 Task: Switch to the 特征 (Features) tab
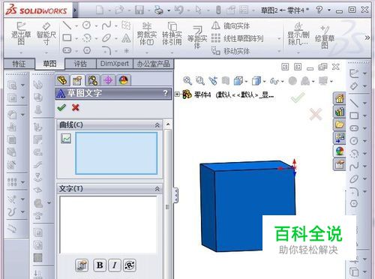coord(19,64)
